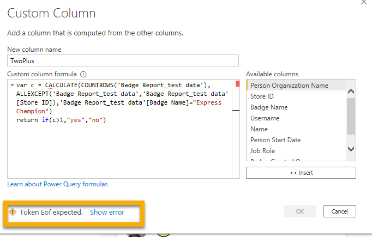Click the return if(c>1,"yes","no") line

tap(61, 120)
